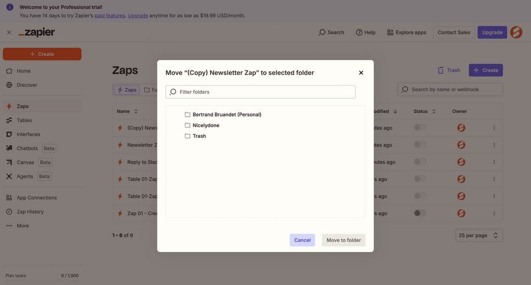
Task: Follow the Upgrade link in trial banner
Action: (138, 15)
